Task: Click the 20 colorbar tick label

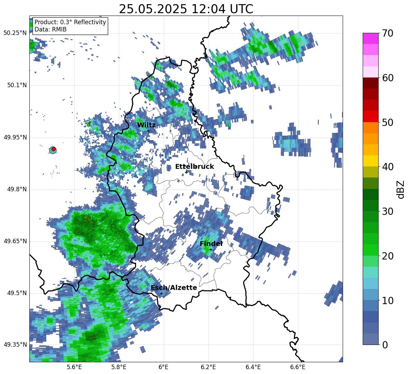Action: pyautogui.click(x=388, y=256)
